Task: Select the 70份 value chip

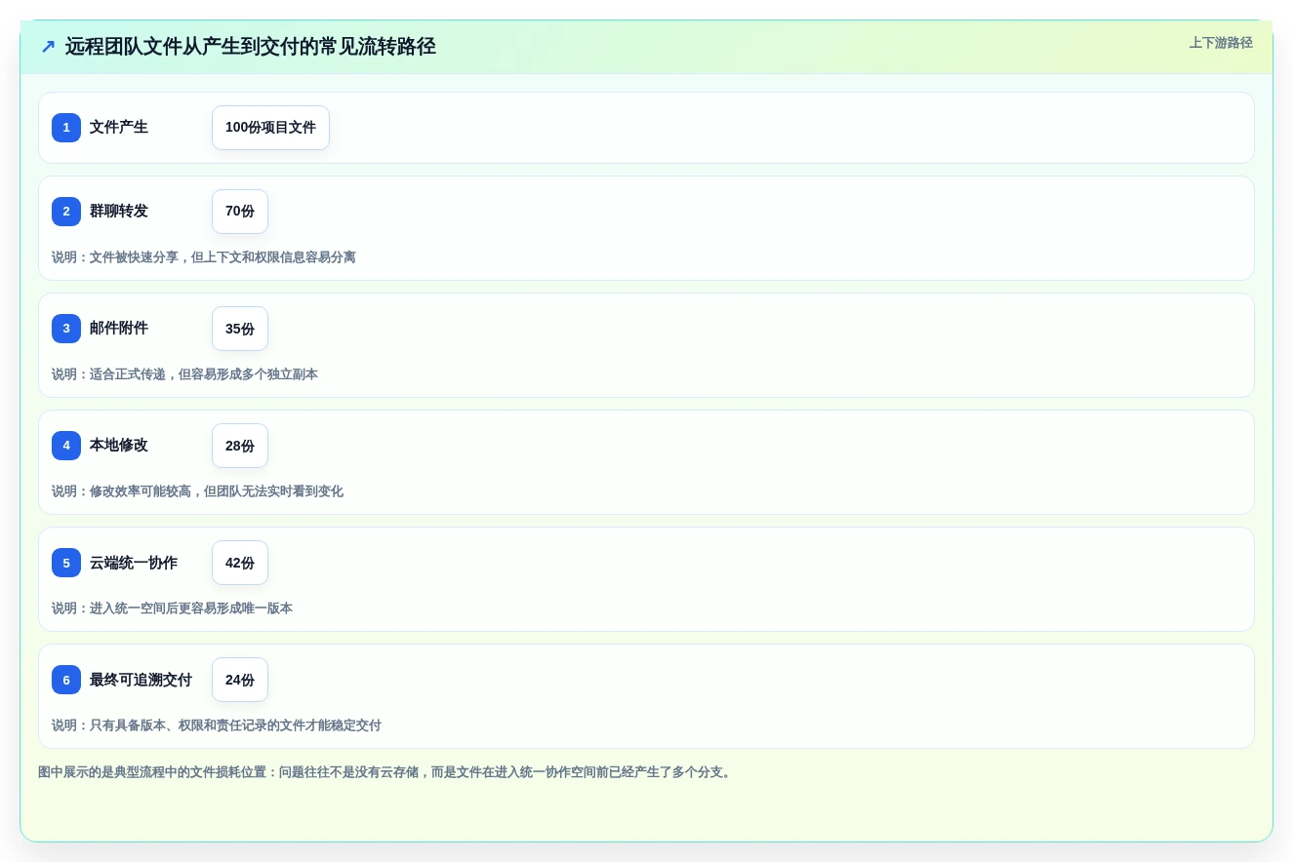Action: 240,212
